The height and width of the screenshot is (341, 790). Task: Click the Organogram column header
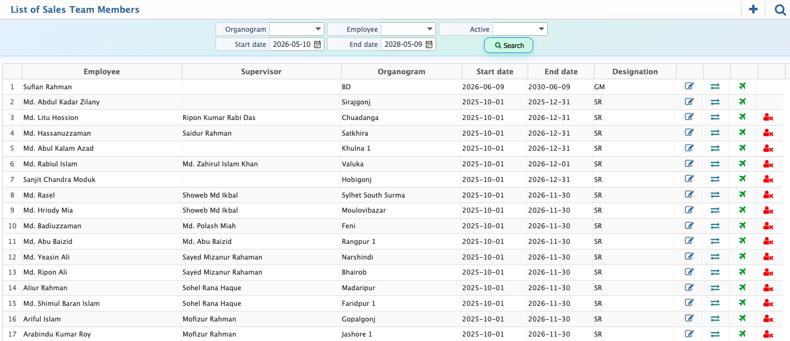(401, 71)
